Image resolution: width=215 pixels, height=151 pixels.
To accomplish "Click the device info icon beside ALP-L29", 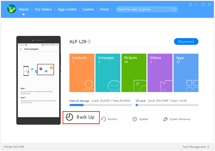I will click(89, 42).
